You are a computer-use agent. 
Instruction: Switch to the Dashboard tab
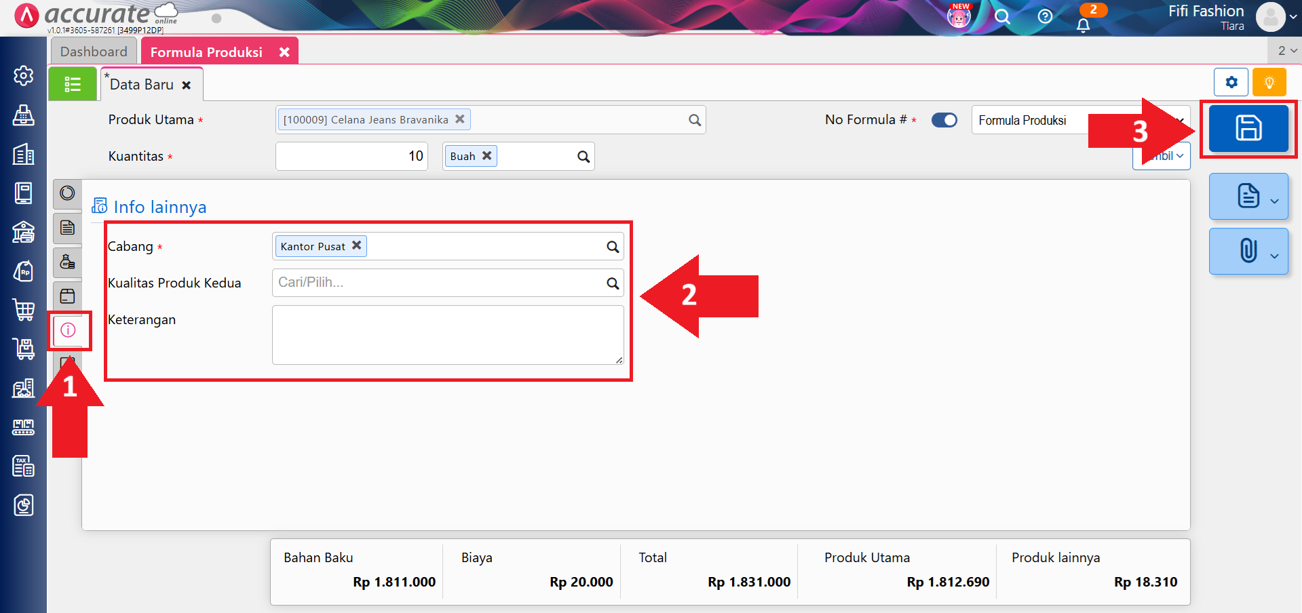(94, 52)
